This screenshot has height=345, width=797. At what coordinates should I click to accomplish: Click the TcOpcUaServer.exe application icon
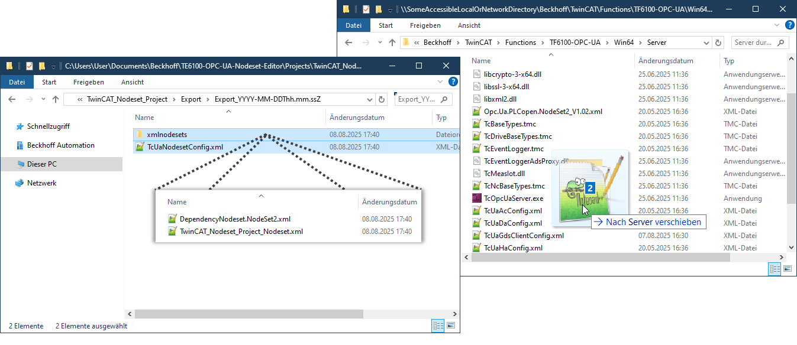[x=477, y=198]
